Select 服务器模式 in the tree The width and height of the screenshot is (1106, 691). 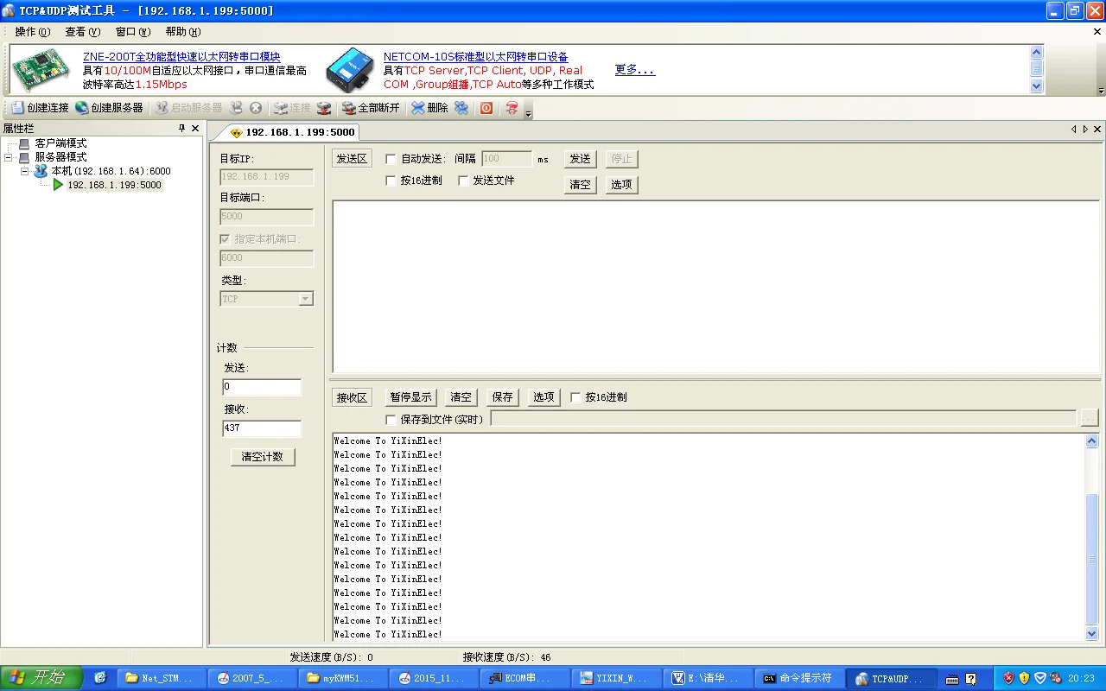[60, 157]
